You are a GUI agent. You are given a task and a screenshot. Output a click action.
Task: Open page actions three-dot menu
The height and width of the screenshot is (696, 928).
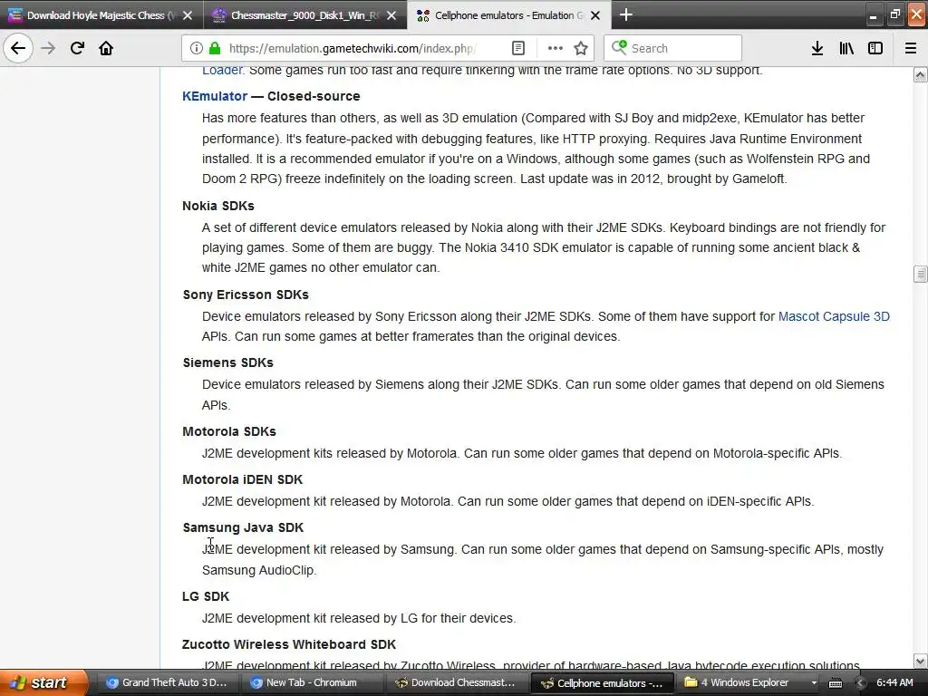555,48
